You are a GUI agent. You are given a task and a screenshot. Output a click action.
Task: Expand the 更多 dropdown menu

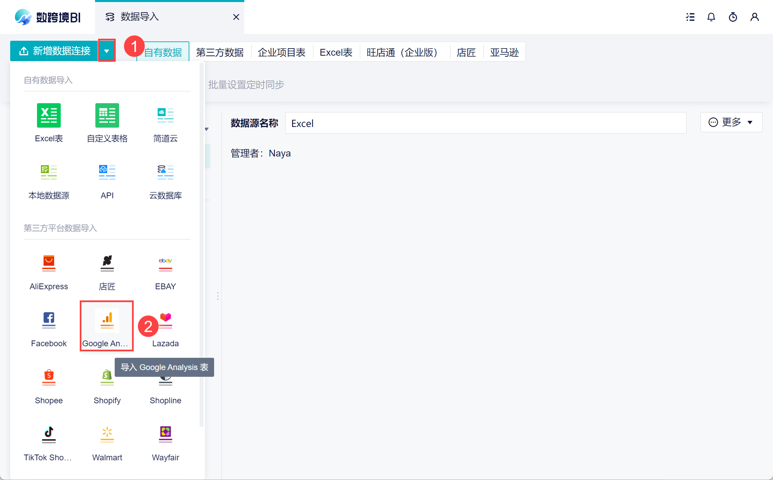click(731, 122)
